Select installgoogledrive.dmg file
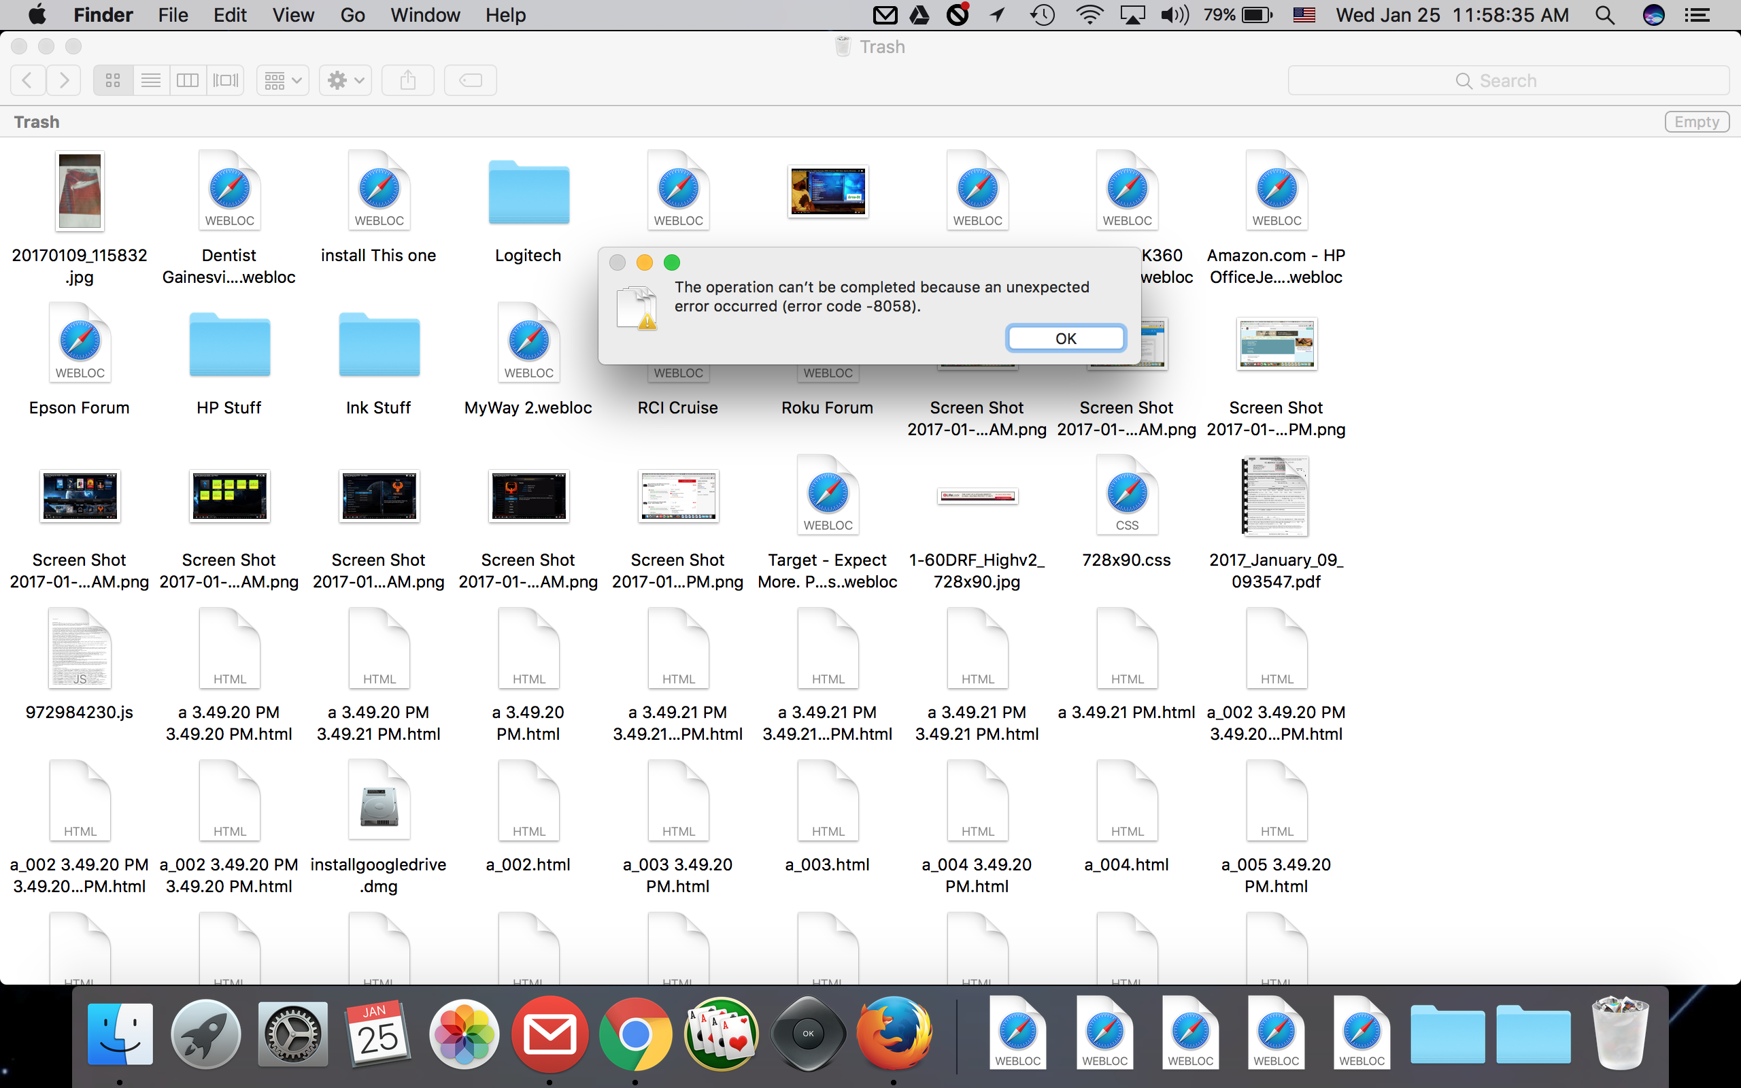The image size is (1741, 1088). tap(378, 803)
